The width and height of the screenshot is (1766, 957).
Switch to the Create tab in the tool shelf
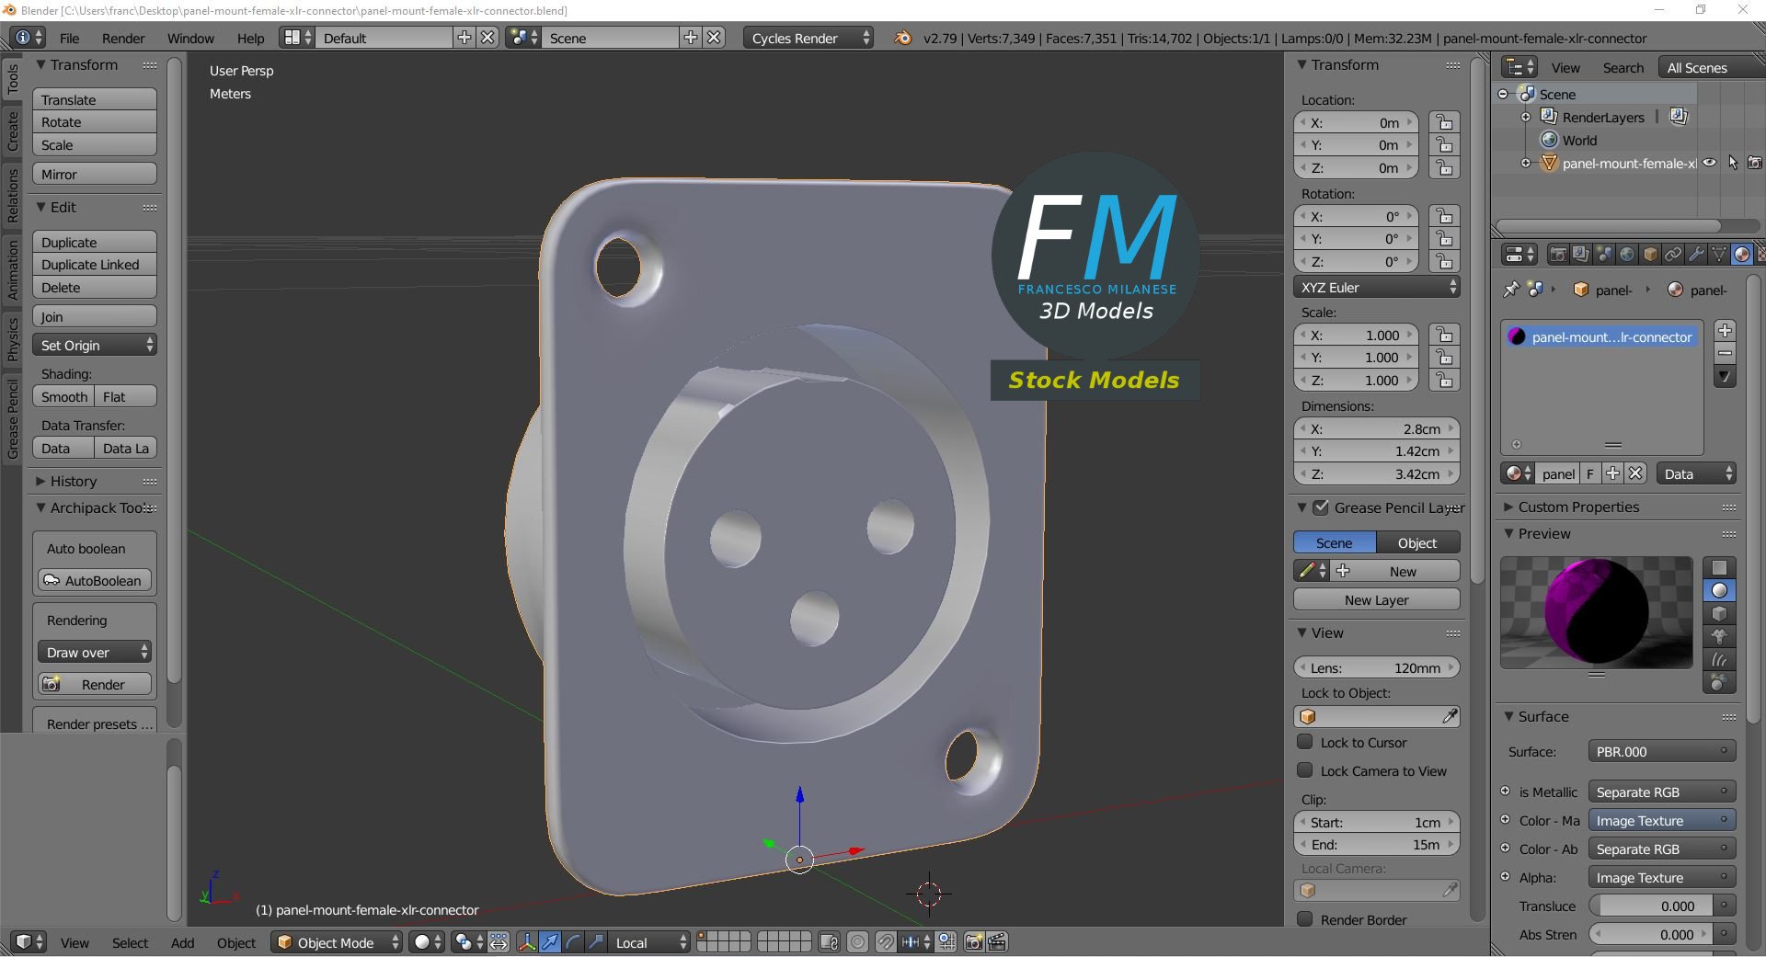(x=12, y=131)
